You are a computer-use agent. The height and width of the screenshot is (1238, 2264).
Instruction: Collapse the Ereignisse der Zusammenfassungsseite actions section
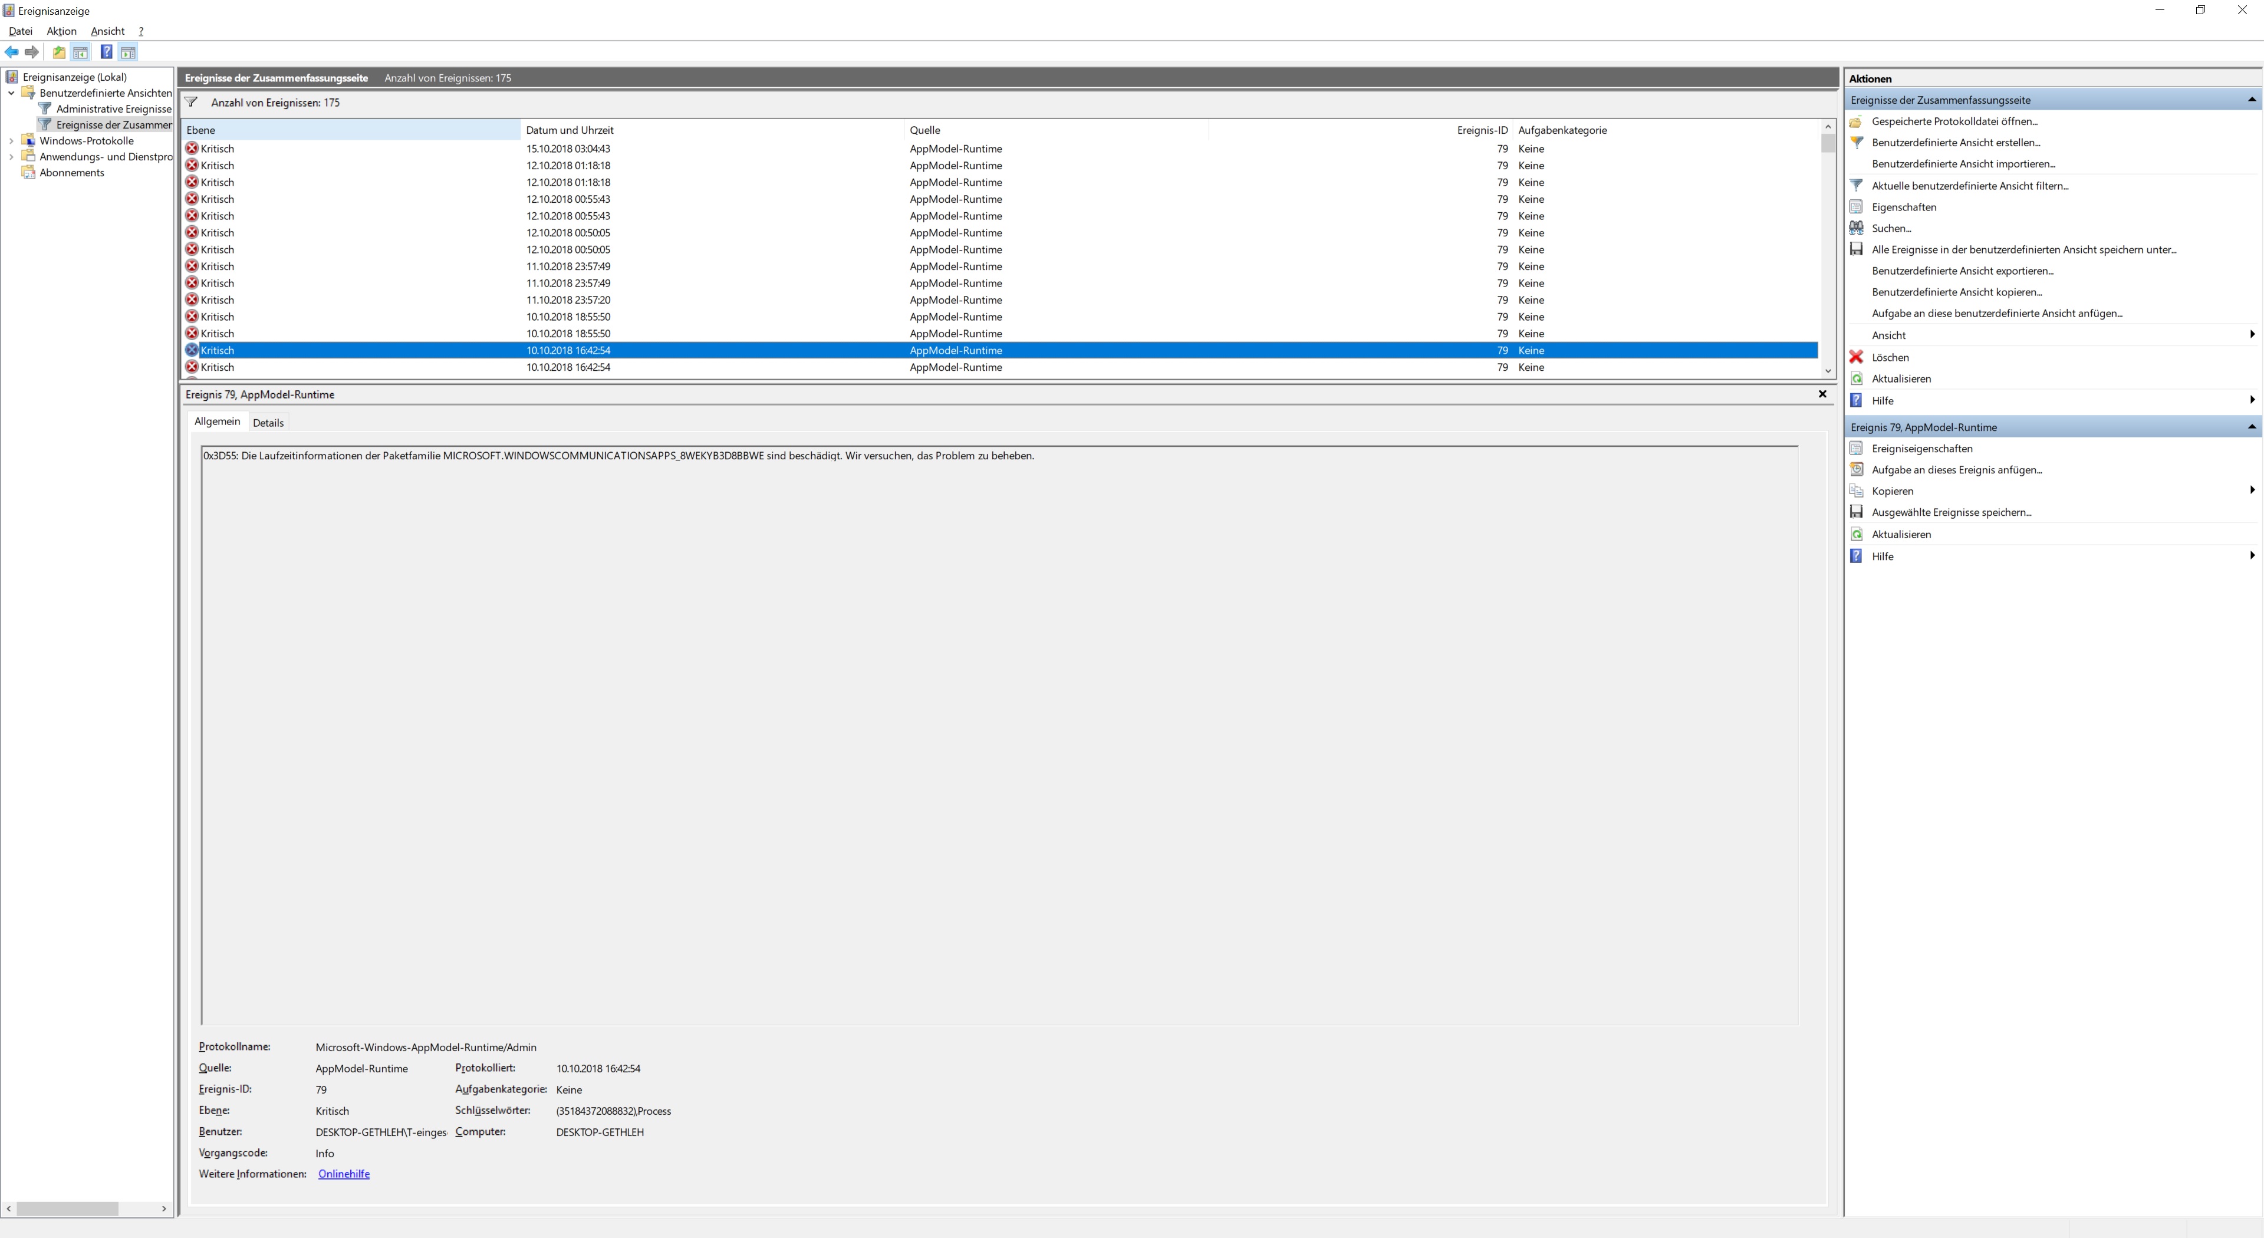point(2252,99)
